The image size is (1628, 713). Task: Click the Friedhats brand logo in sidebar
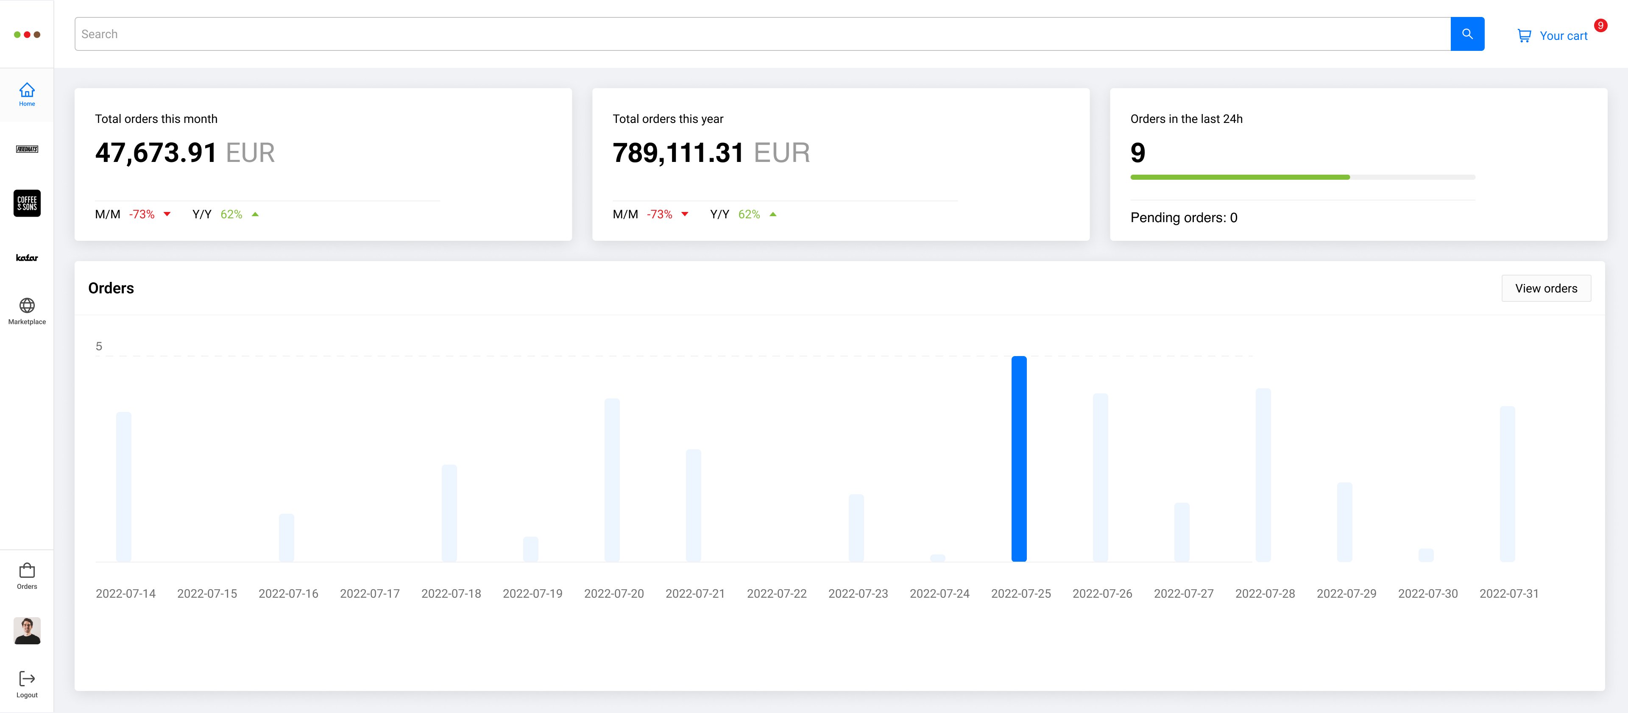(27, 149)
